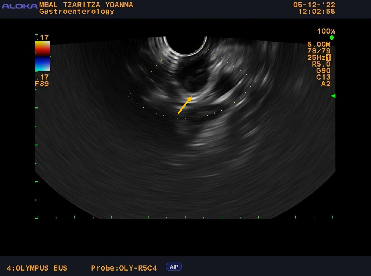
Task: Click the green status dot under 100%
Action: tap(332, 38)
